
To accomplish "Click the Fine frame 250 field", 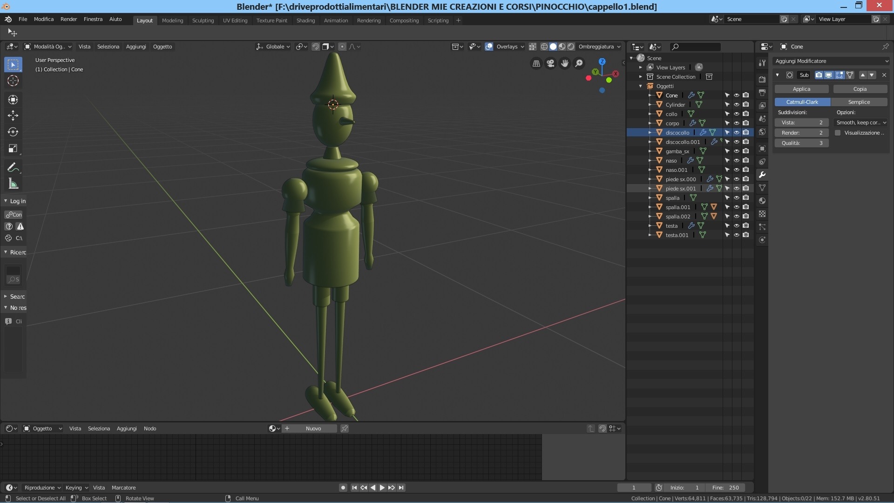I will (725, 488).
